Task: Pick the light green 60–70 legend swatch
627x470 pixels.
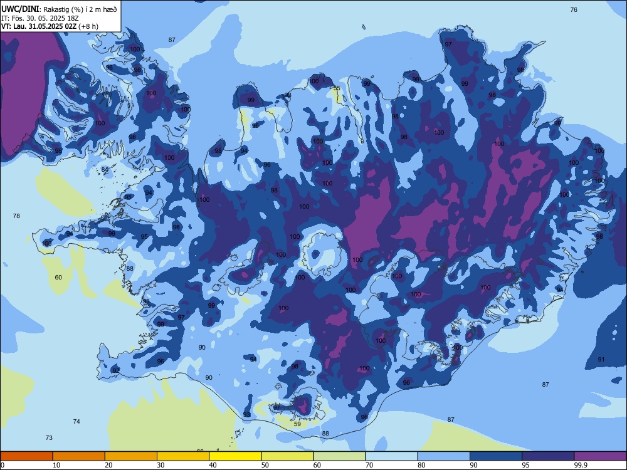Action: (339, 456)
